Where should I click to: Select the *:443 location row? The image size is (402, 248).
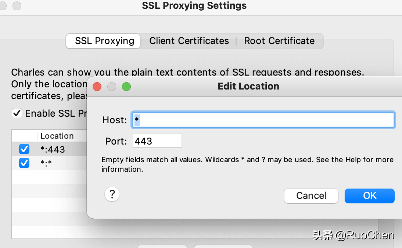point(49,149)
